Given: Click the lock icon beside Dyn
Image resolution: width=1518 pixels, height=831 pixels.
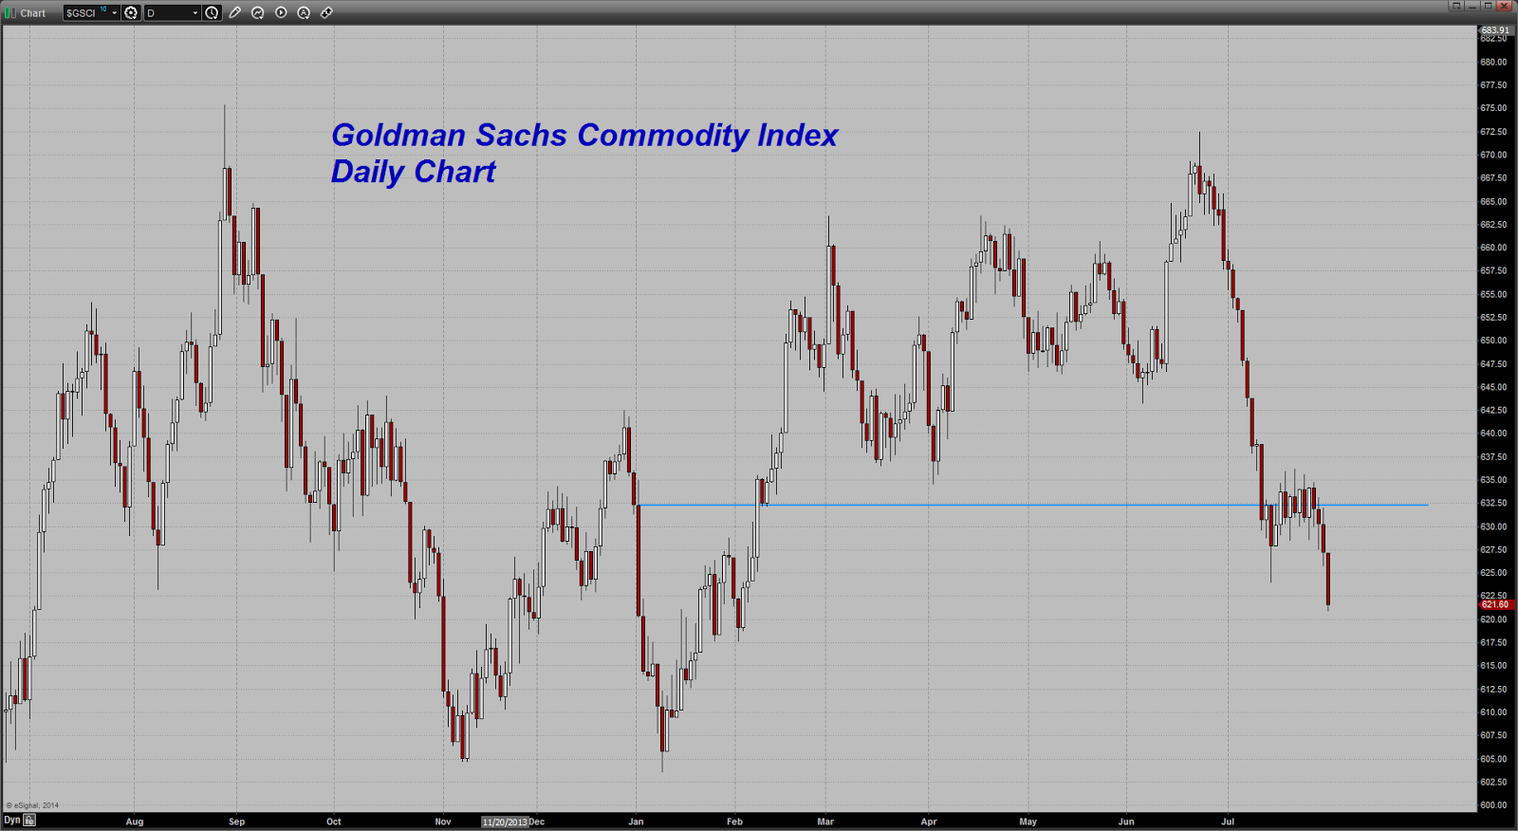Looking at the screenshot, I should 30,820.
